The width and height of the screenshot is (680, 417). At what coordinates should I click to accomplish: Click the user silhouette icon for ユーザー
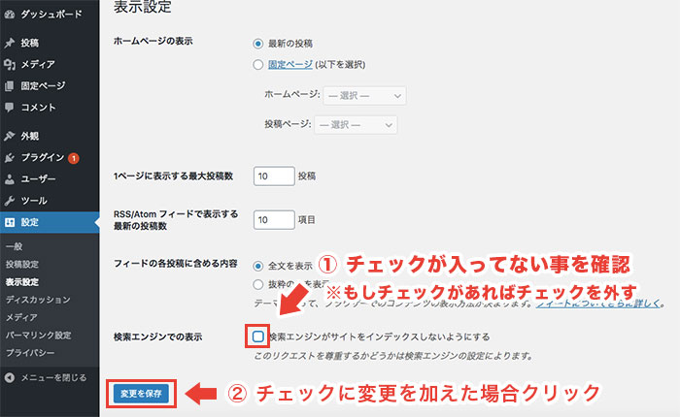pos(10,179)
